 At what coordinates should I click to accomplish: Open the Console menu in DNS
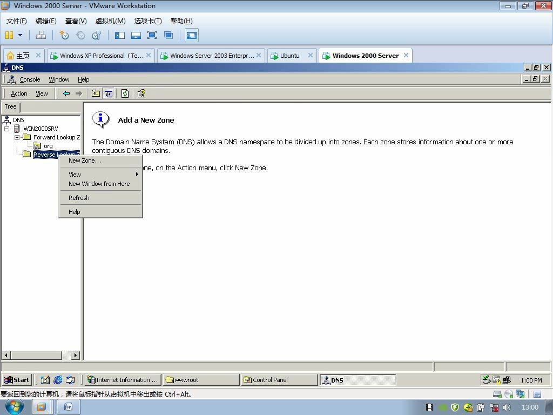tap(30, 79)
